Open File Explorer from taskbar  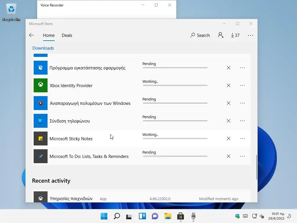tap(168, 216)
